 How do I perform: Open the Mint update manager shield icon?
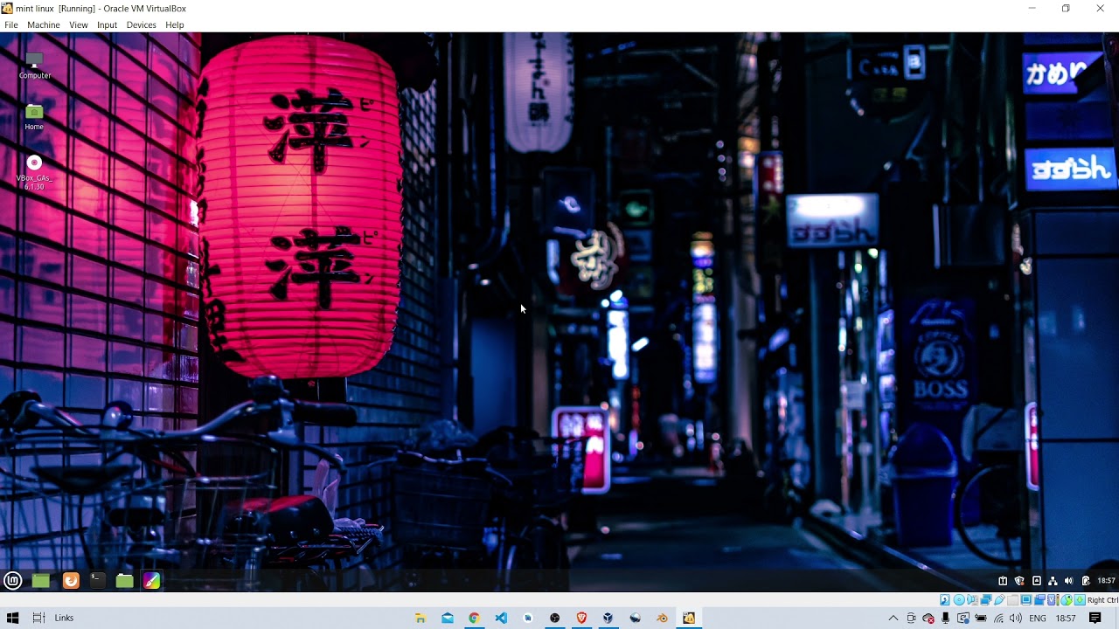(1019, 581)
